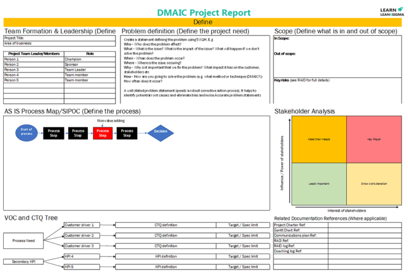Select the Process Need box
The width and height of the screenshot is (408, 272).
point(23,241)
